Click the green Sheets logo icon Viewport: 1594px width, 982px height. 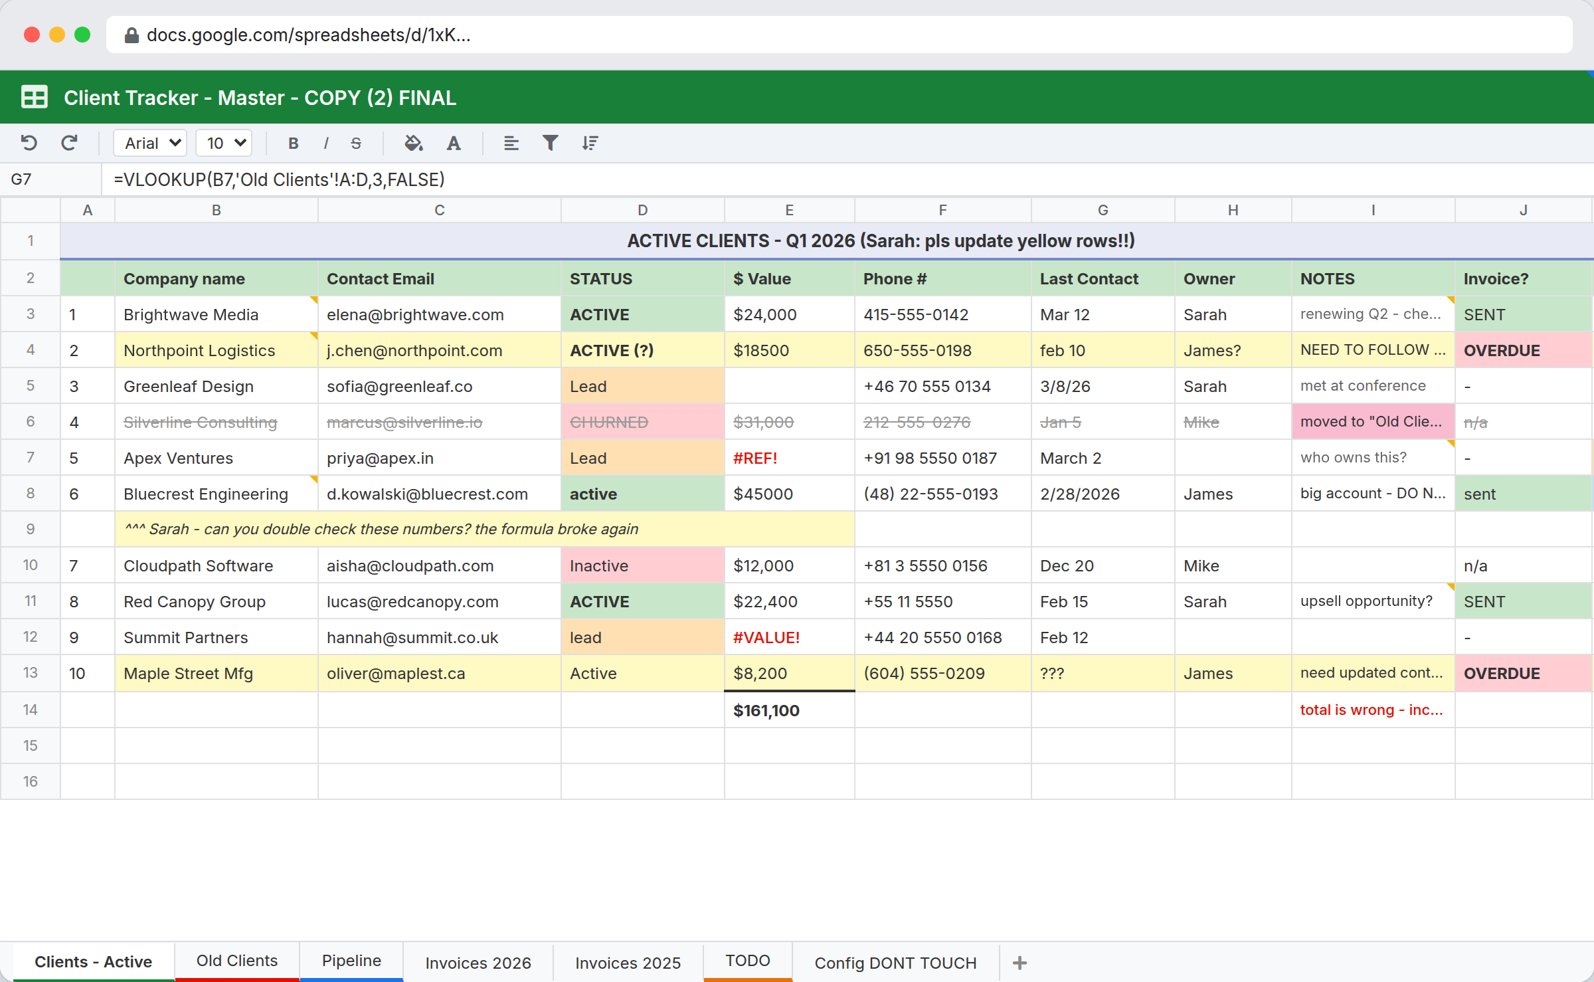click(34, 97)
